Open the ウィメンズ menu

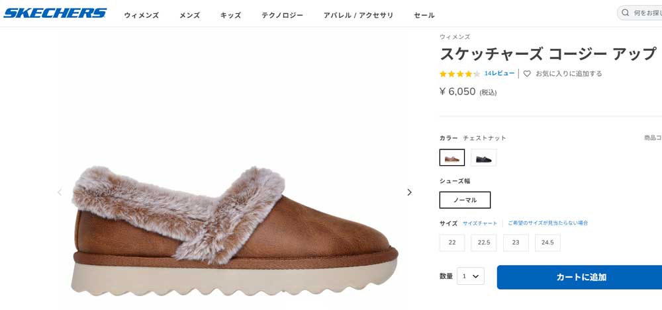(142, 15)
